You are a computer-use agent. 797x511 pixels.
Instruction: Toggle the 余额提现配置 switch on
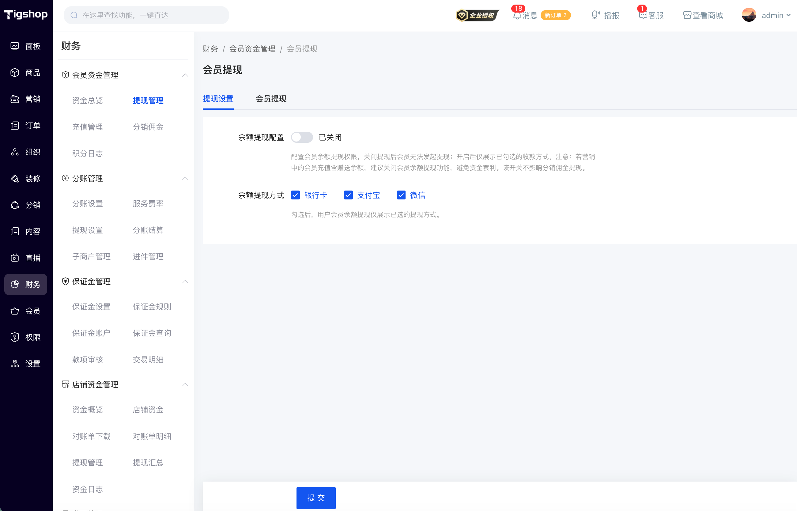301,137
